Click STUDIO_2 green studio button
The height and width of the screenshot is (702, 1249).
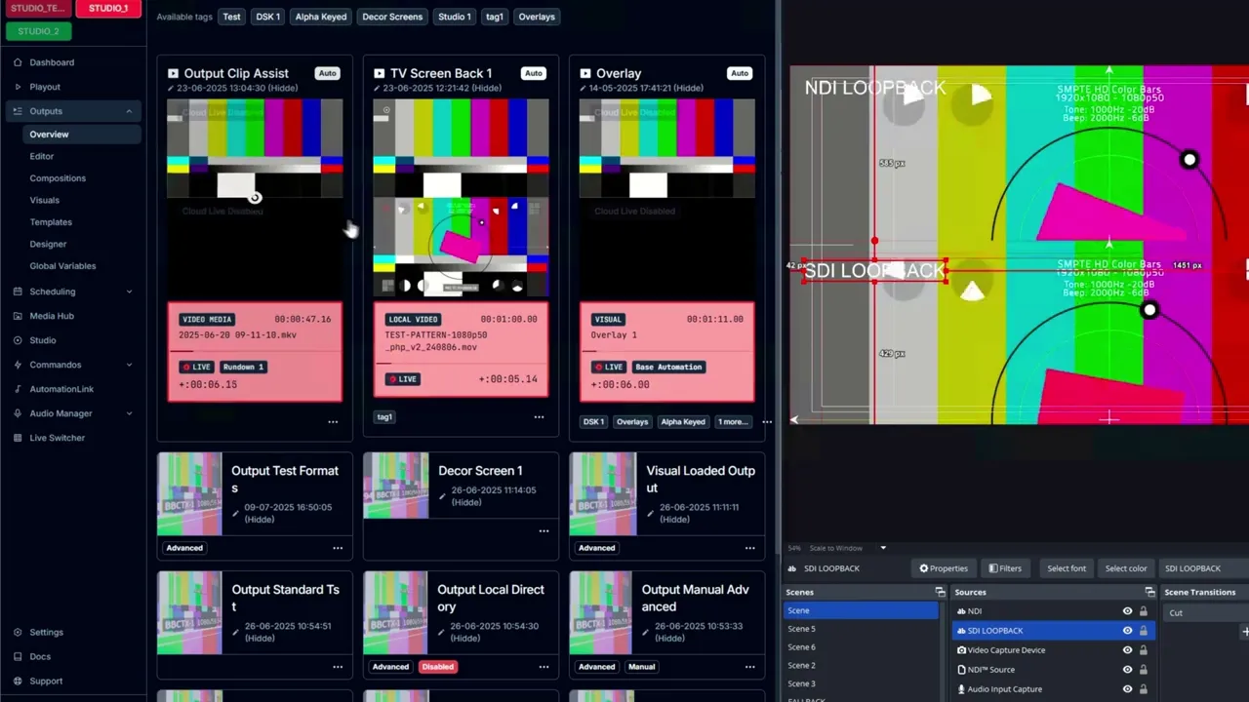point(38,31)
